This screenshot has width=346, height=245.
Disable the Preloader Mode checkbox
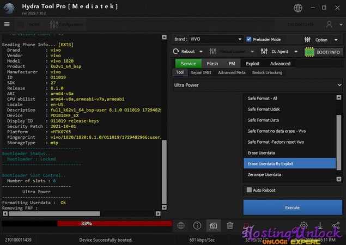249,39
